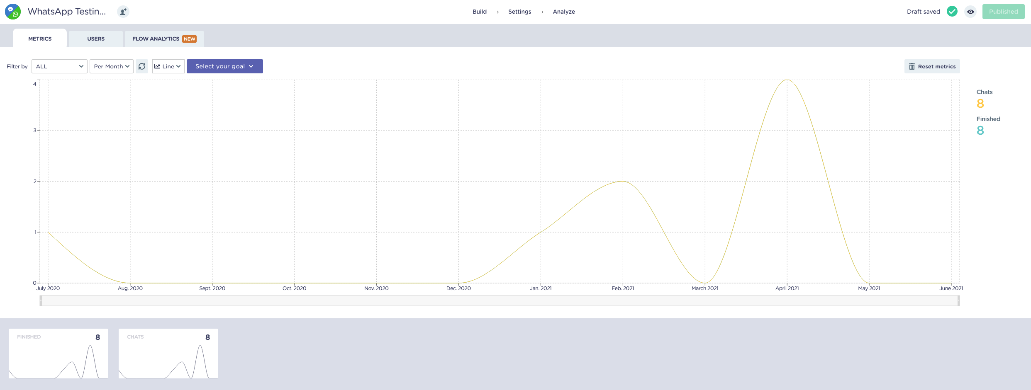This screenshot has width=1031, height=390.
Task: Click the chart range scrollbar track
Action: coord(500,300)
